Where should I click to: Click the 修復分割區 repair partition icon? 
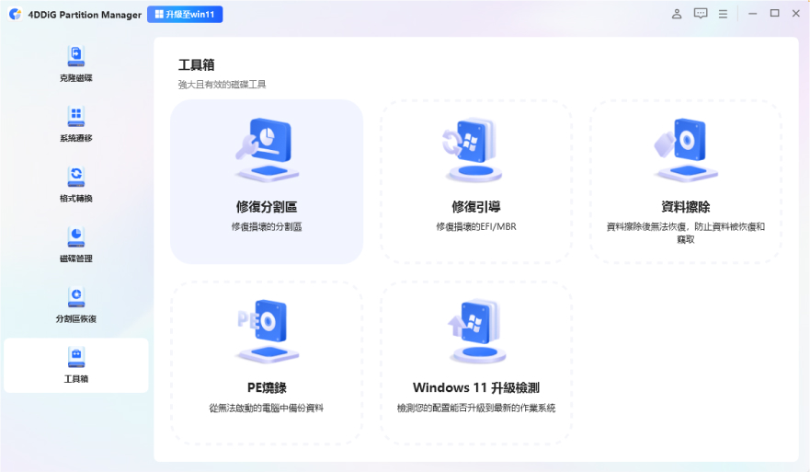pyautogui.click(x=267, y=150)
